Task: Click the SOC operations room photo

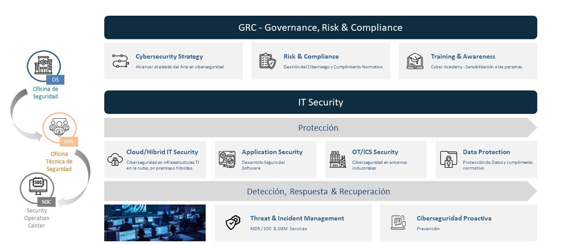Action: click(155, 222)
